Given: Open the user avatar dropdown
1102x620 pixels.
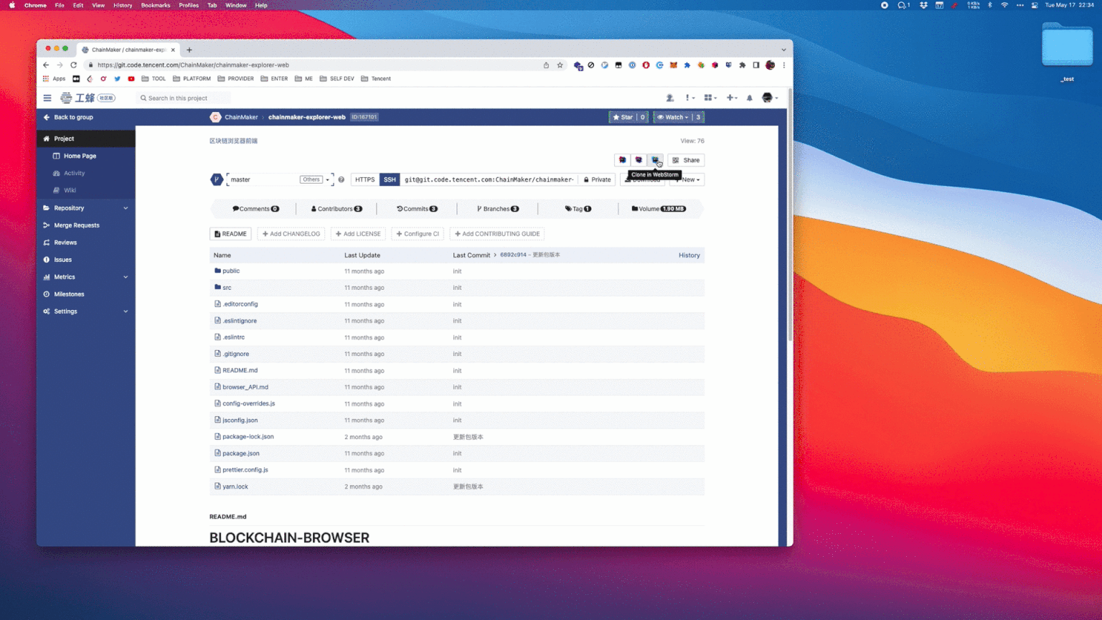Looking at the screenshot, I should [770, 98].
